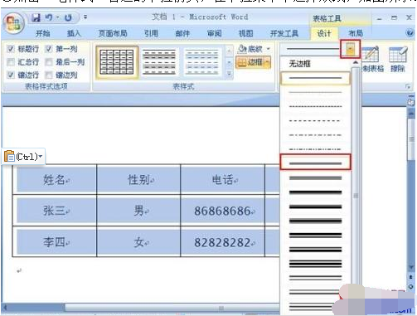Uncheck the 第一列 checkbox
Screen dimensions: 417x316
(x=49, y=49)
